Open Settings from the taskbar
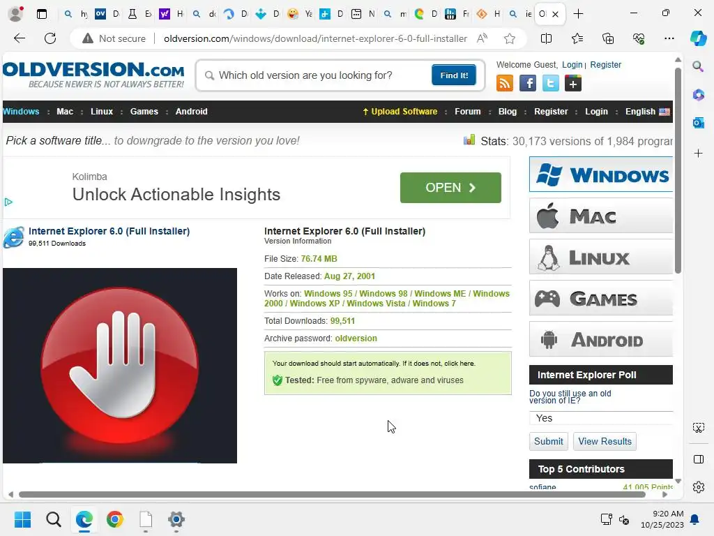 (176, 519)
